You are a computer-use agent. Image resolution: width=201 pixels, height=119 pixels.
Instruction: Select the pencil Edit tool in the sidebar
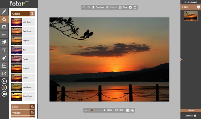click(4, 11)
